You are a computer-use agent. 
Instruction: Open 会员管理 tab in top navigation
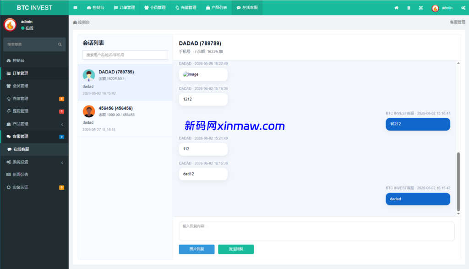point(155,8)
